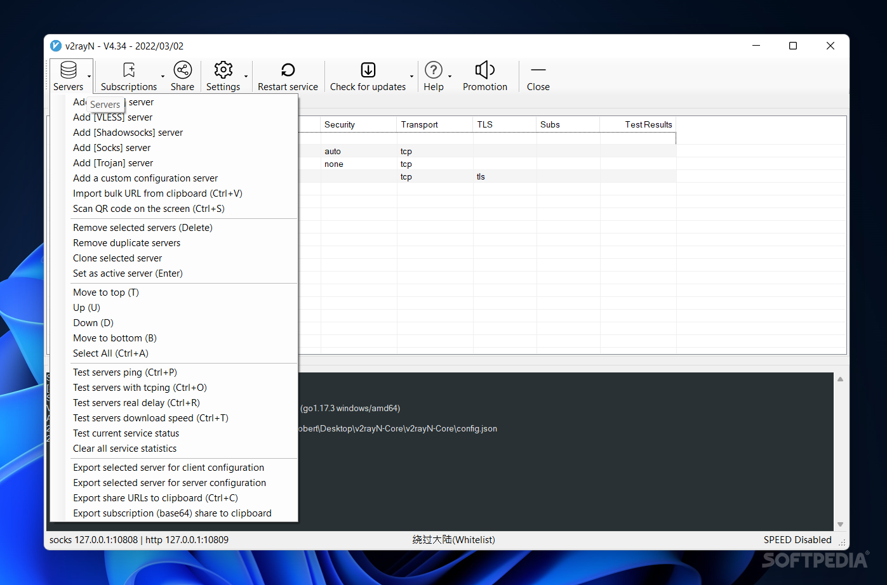Screen dimensions: 887x585
Task: Sort by the Transport column header
Action: coord(435,124)
